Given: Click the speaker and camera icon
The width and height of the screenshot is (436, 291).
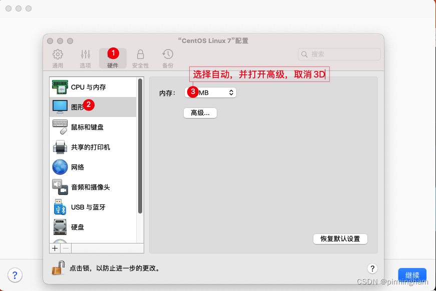Looking at the screenshot, I should 60,187.
